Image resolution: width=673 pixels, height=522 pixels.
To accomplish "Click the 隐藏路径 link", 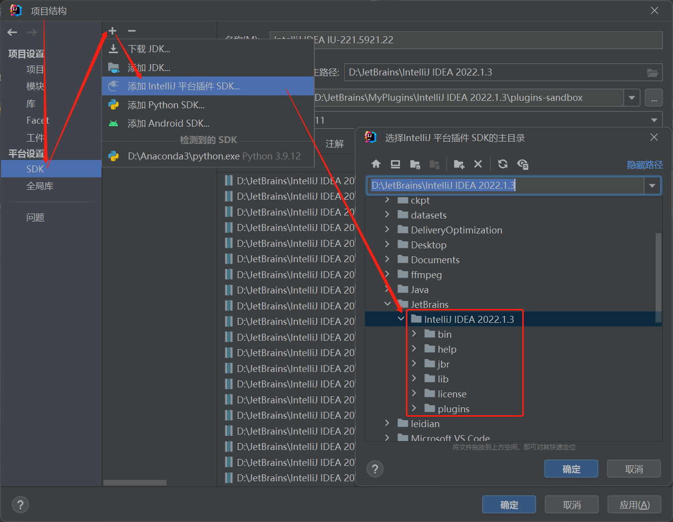I will pos(645,165).
